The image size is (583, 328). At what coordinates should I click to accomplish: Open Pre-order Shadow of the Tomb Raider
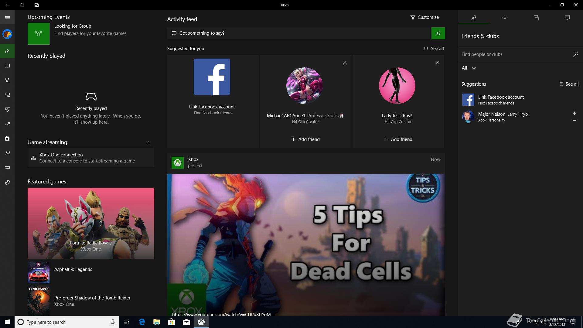(91, 301)
